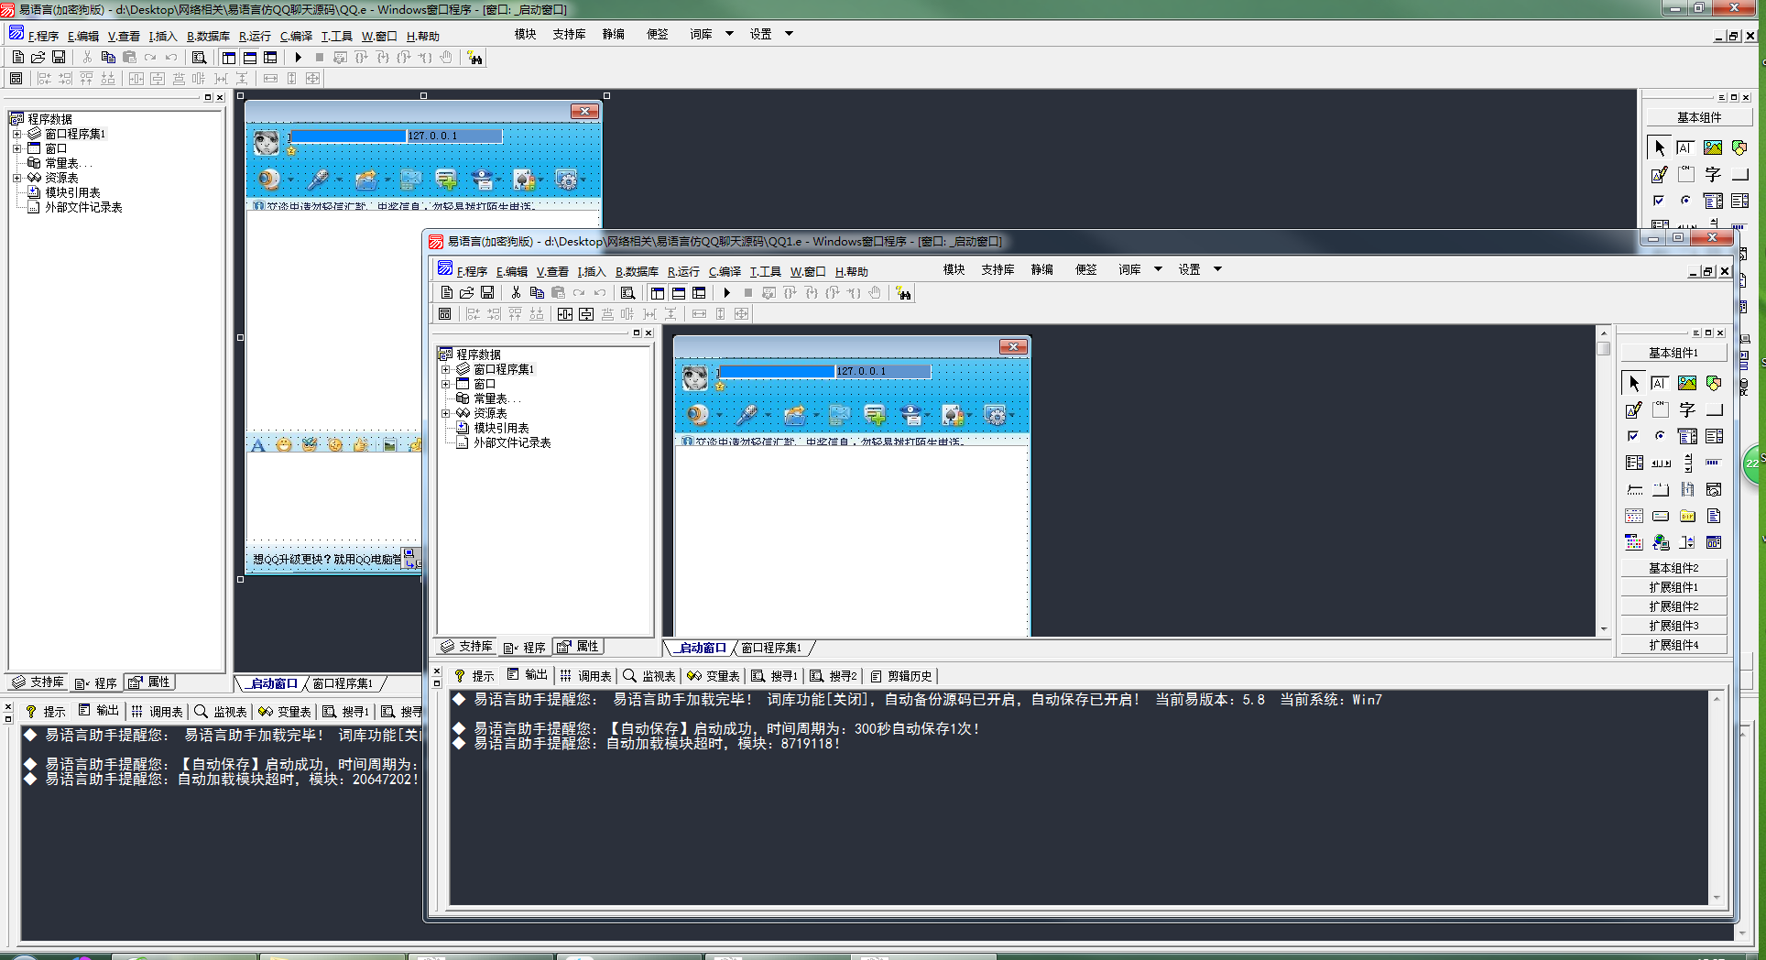This screenshot has height=960, width=1766.
Task: Click binoculars icon in back window toolbar
Action: click(474, 58)
